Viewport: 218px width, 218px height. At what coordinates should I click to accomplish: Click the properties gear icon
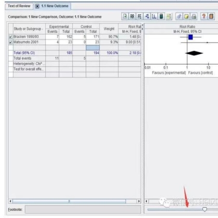pos(179,17)
